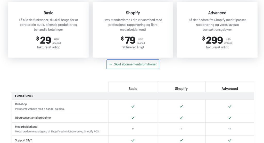Image resolution: width=264 pixels, height=143 pixels.
Task: Click Ubegrænset antal produkter checkmark for Advanced
Action: [x=230, y=118]
